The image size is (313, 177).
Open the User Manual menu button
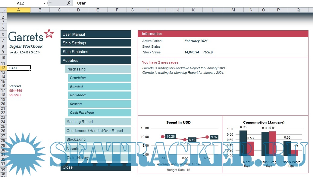coord(96,34)
